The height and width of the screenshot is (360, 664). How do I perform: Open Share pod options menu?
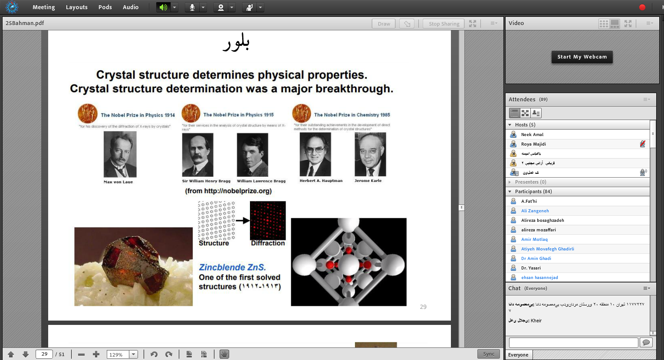[x=494, y=23]
